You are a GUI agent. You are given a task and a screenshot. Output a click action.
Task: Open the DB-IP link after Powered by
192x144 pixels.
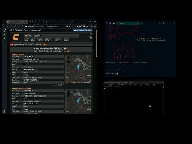(62, 85)
